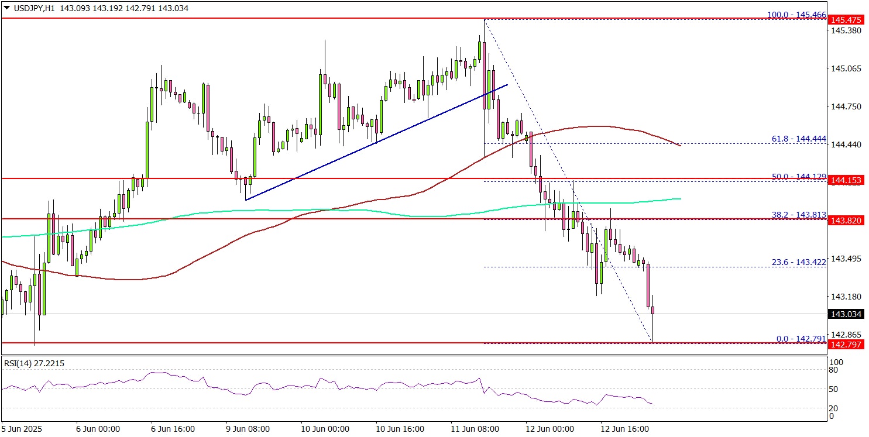869x437 pixels.
Task: Click the Fibonacci 61.8 - 144.444 label
Action: (x=798, y=139)
